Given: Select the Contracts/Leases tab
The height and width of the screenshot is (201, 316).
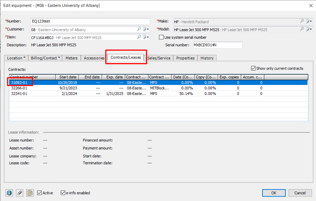Looking at the screenshot, I should click(x=126, y=57).
